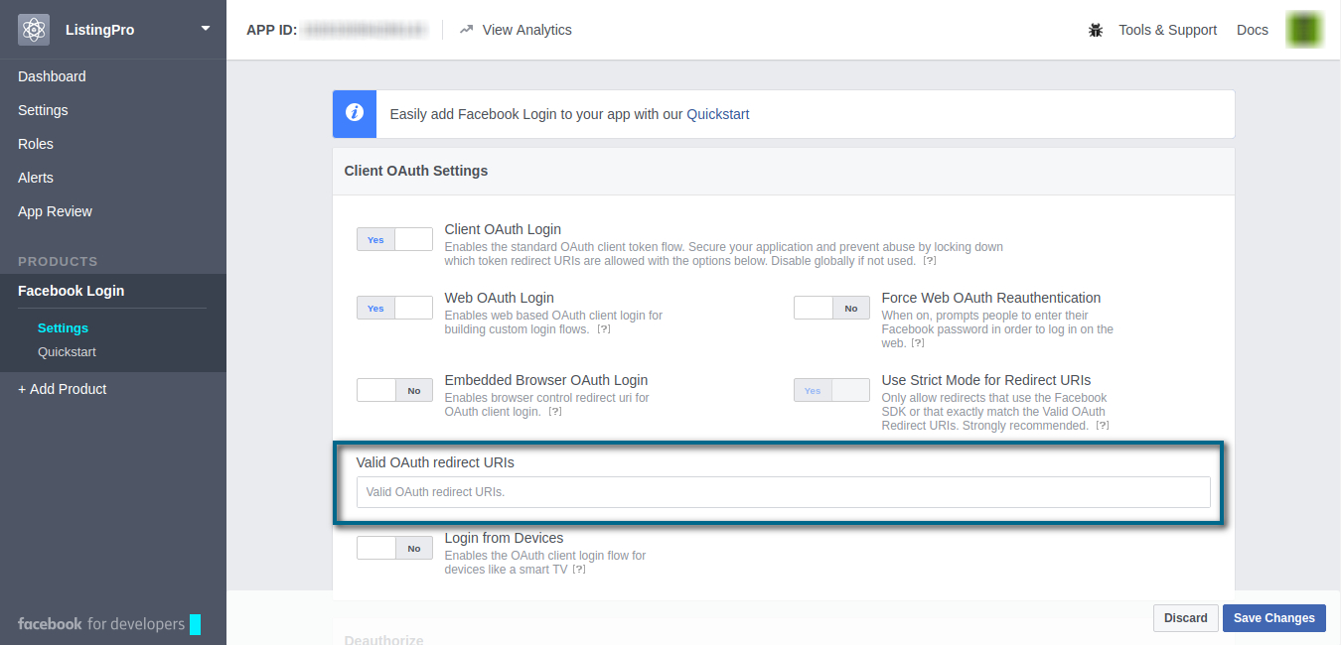This screenshot has height=645, width=1341.
Task: Click the blue info icon in Quickstart banner
Action: coord(355,114)
